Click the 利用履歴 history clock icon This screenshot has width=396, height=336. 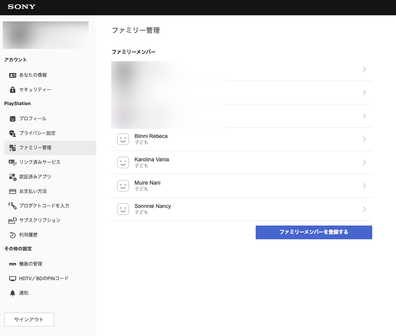(13, 235)
